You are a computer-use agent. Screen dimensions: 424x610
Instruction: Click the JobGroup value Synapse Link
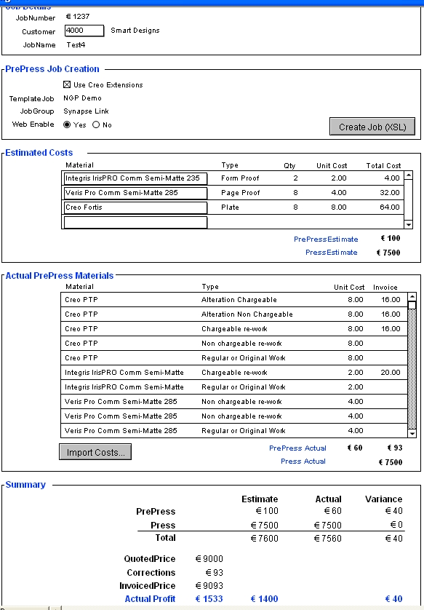86,111
